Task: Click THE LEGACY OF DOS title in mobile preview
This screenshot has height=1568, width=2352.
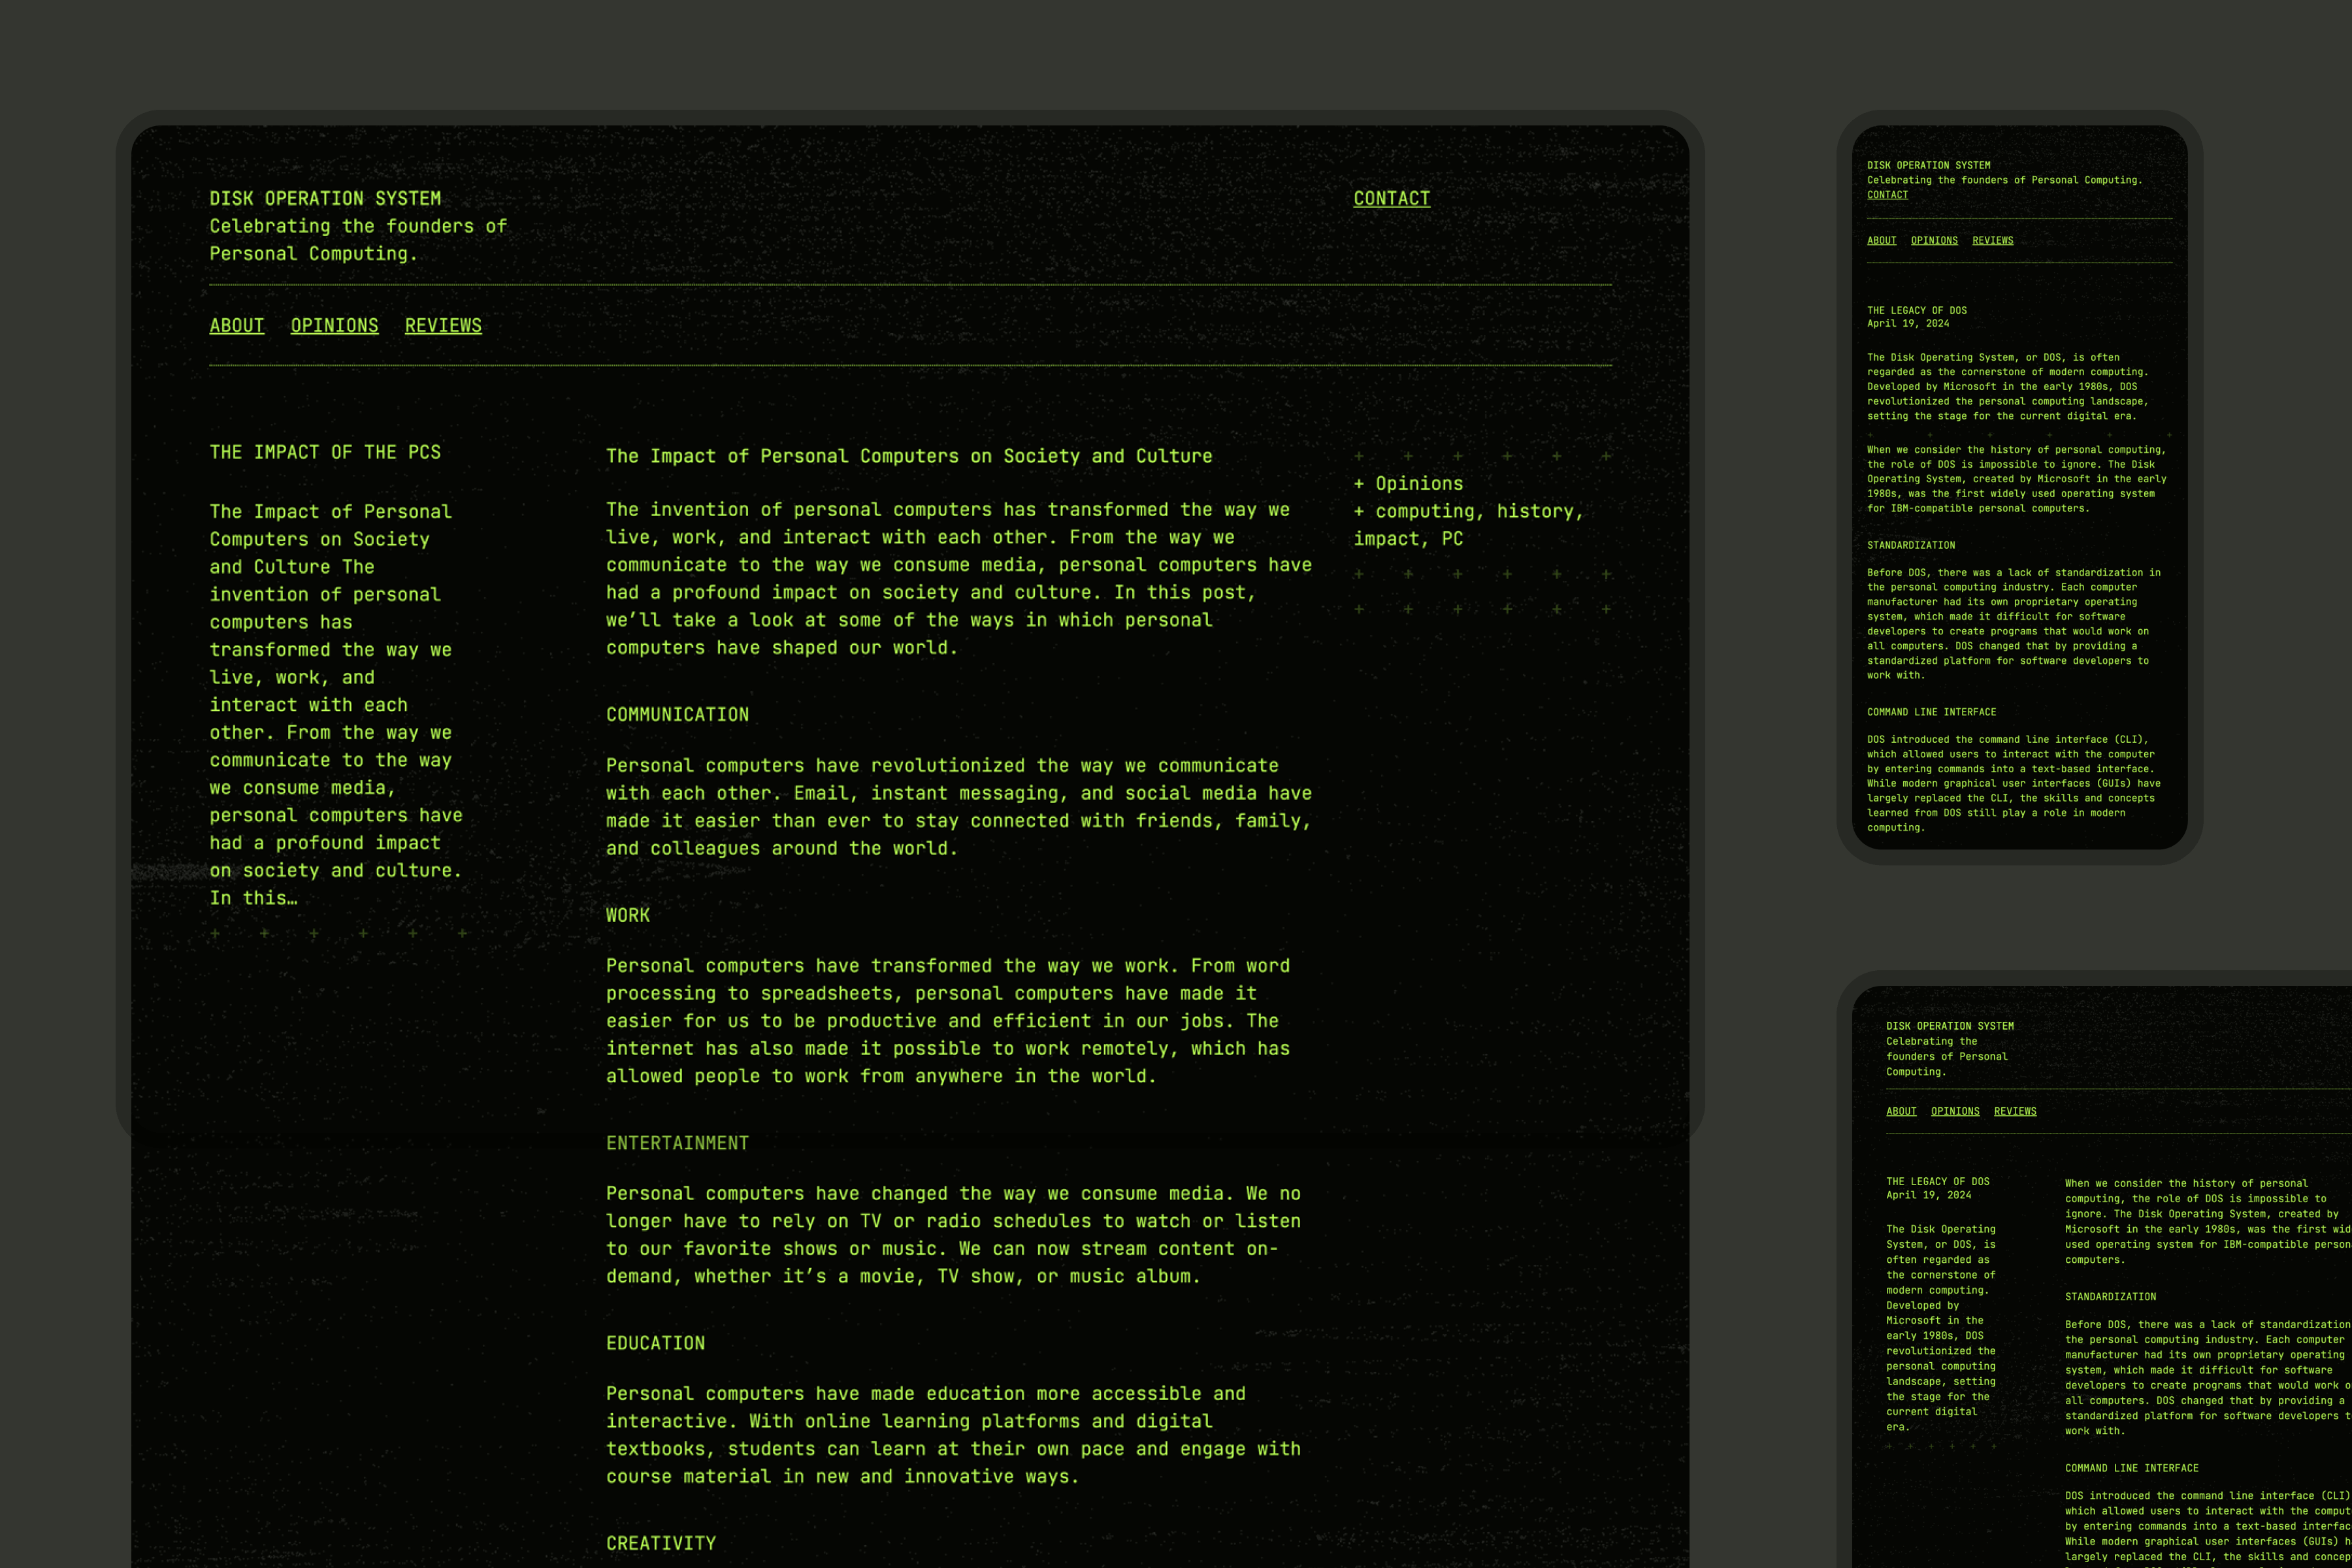Action: tap(1916, 310)
